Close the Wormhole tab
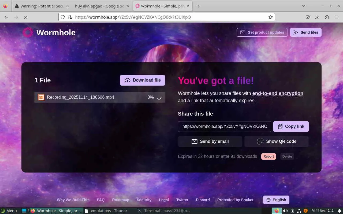 click(x=188, y=6)
